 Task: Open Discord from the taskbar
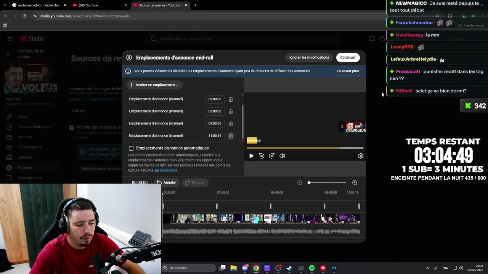point(245,268)
